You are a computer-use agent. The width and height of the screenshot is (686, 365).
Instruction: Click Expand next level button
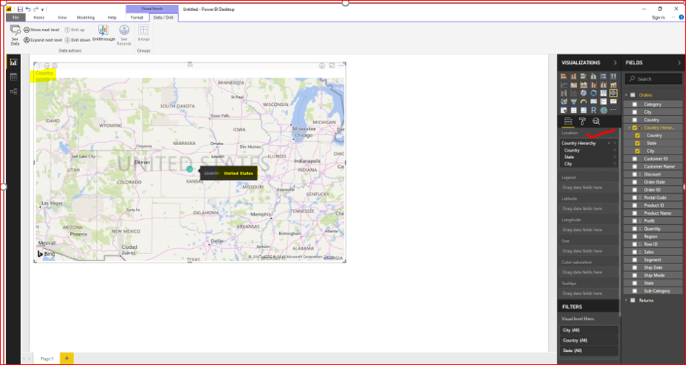[x=43, y=40]
